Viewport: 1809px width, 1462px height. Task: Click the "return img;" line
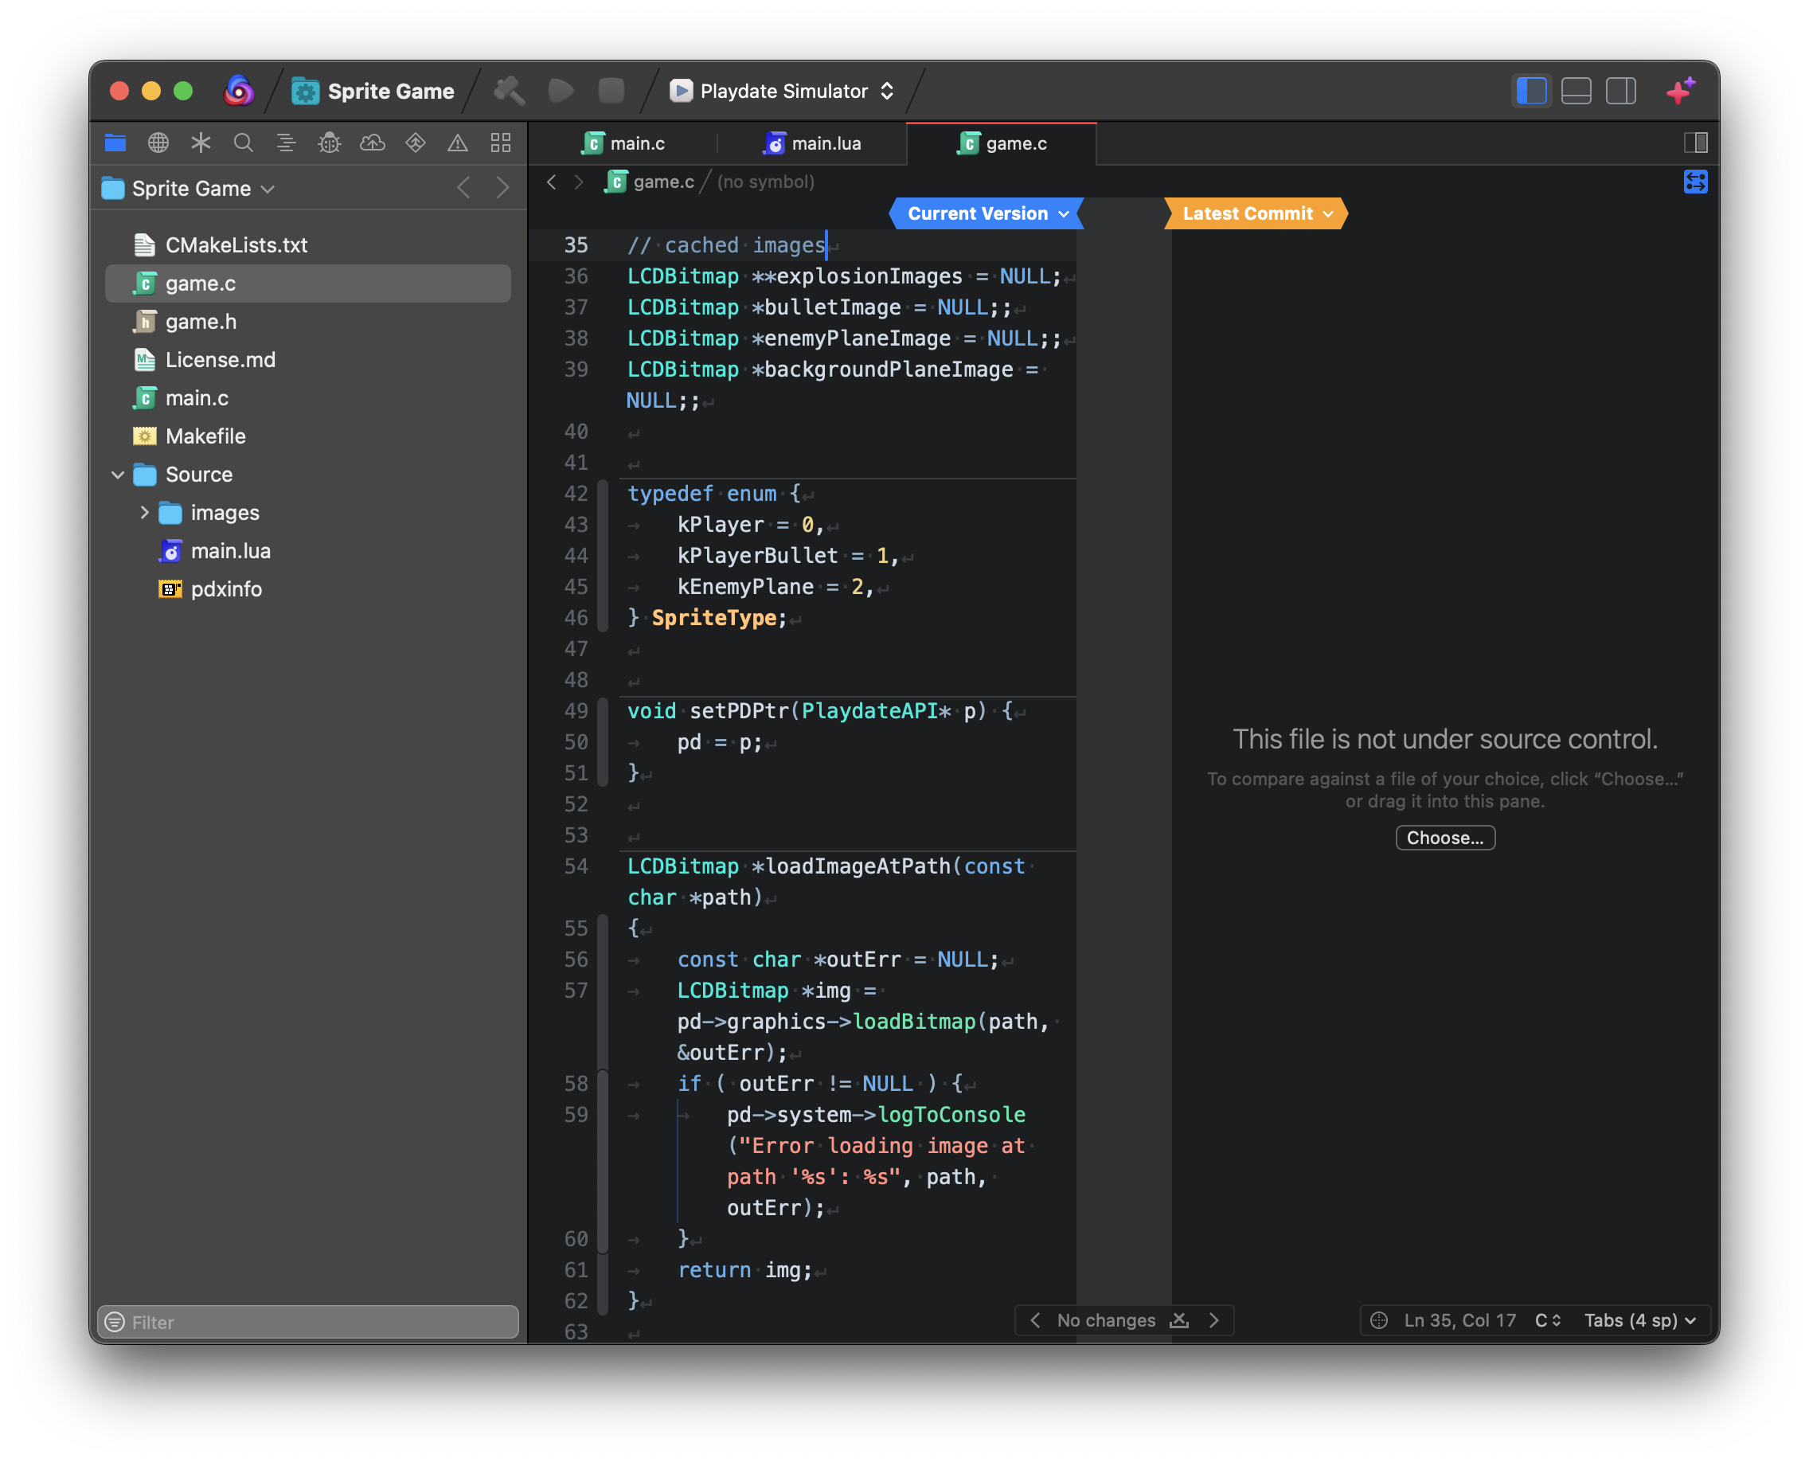pyautogui.click(x=745, y=1270)
